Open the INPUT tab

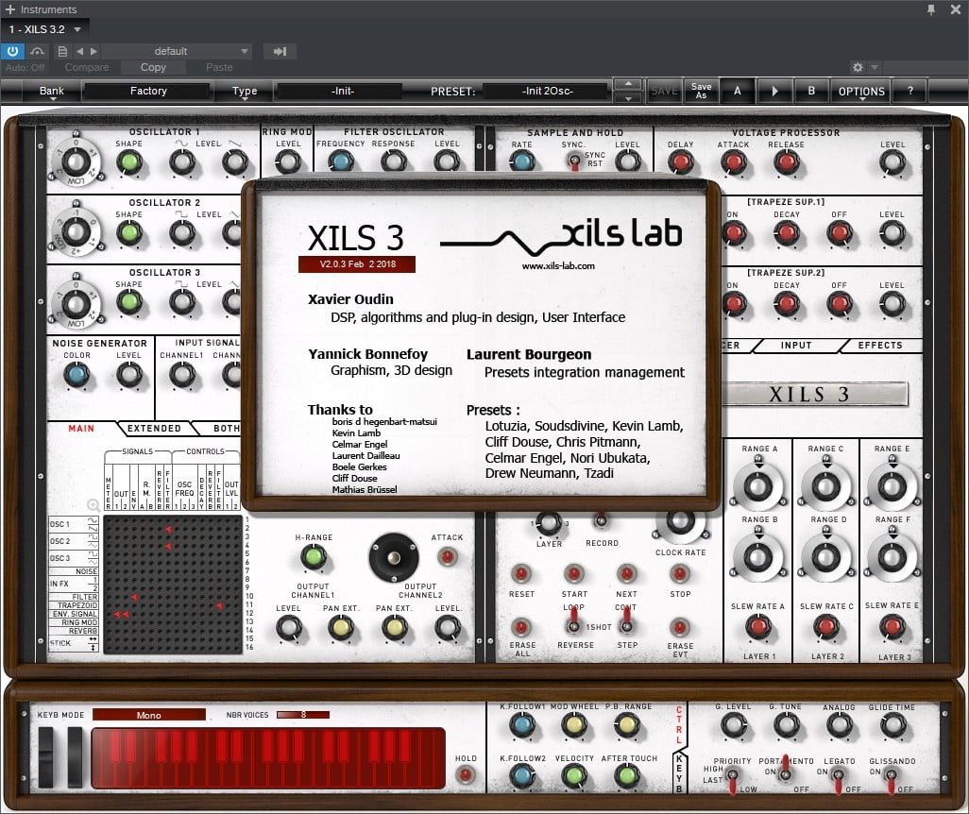click(796, 346)
